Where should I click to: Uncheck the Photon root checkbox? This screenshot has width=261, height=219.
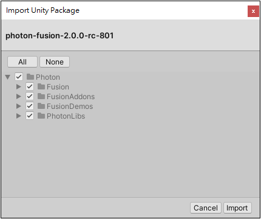[19, 77]
